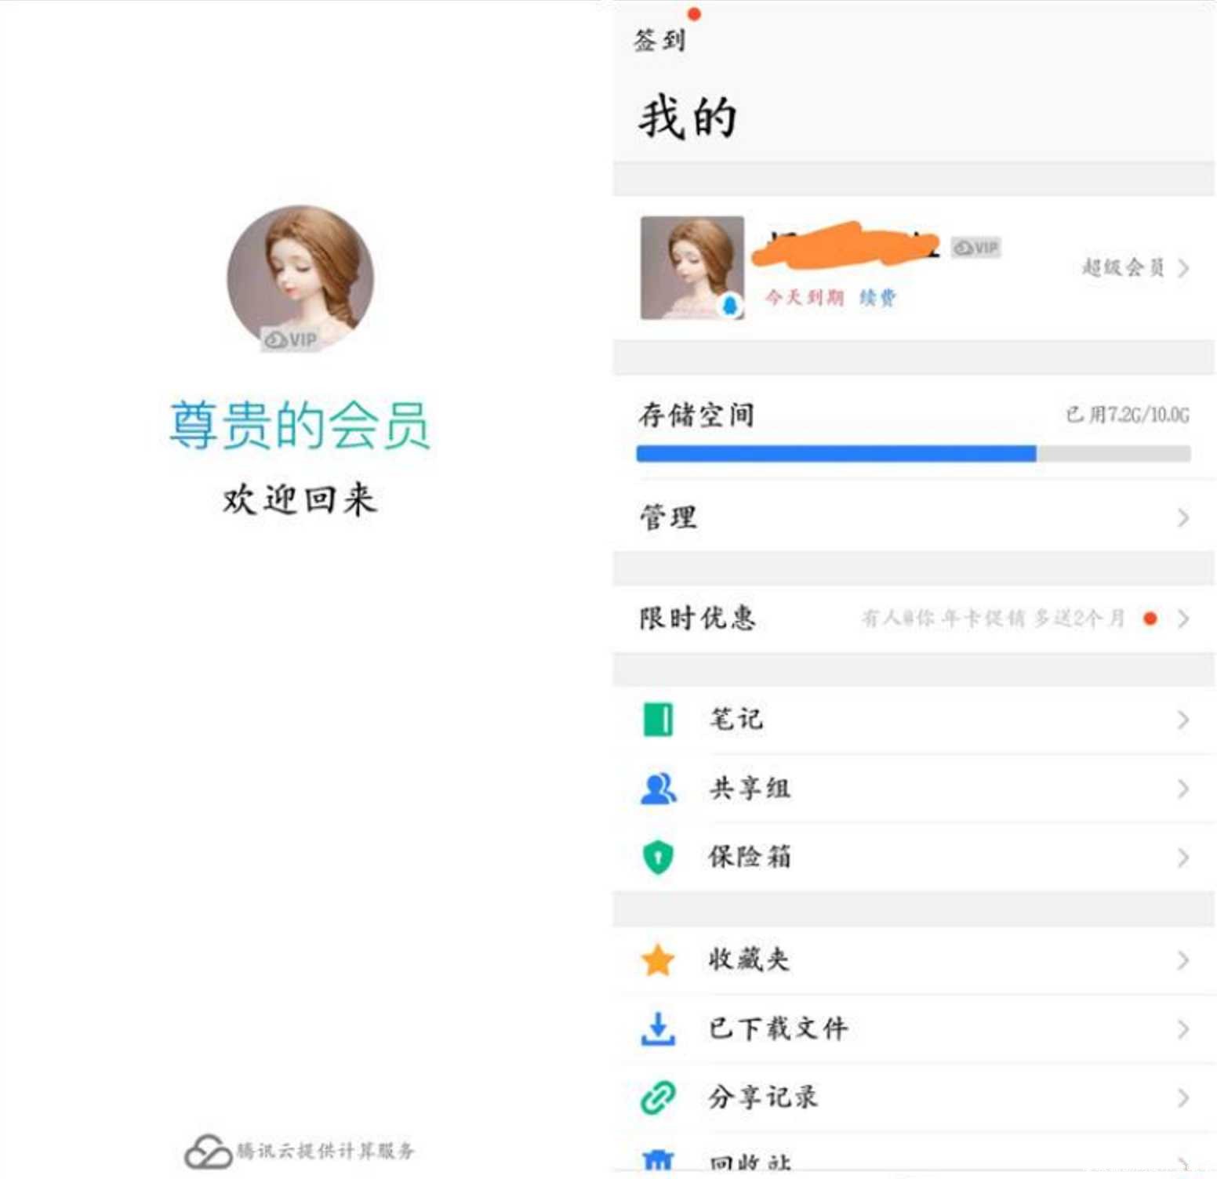Click the 已用7.2G/10.0G usage text
This screenshot has width=1217, height=1179.
pyautogui.click(x=1128, y=414)
